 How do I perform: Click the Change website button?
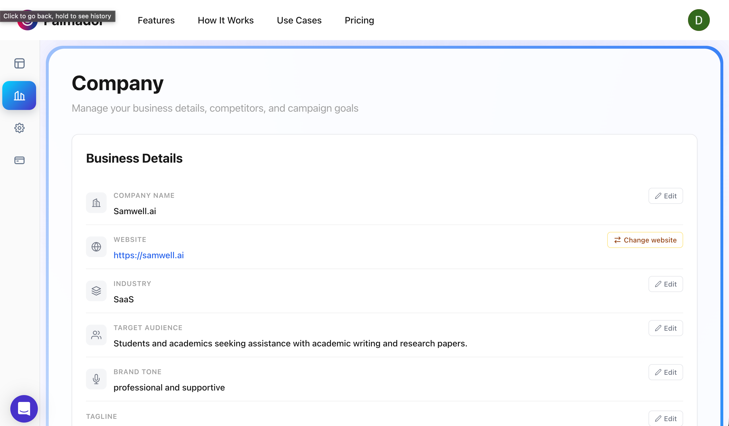click(645, 240)
